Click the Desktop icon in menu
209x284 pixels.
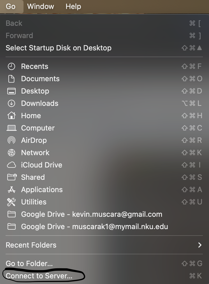point(11,91)
